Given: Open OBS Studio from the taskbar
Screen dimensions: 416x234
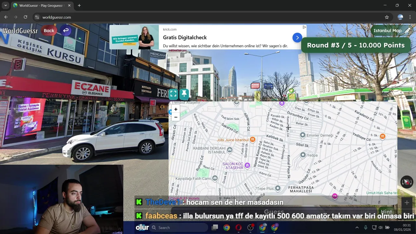Looking at the screenshot, I should (250, 227).
